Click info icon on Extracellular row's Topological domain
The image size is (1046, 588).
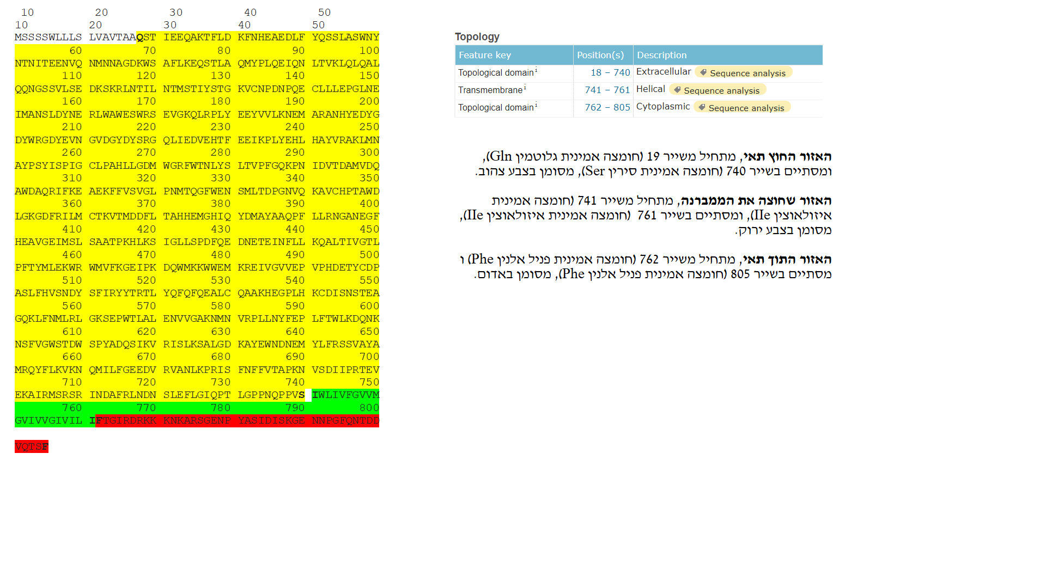(x=536, y=70)
